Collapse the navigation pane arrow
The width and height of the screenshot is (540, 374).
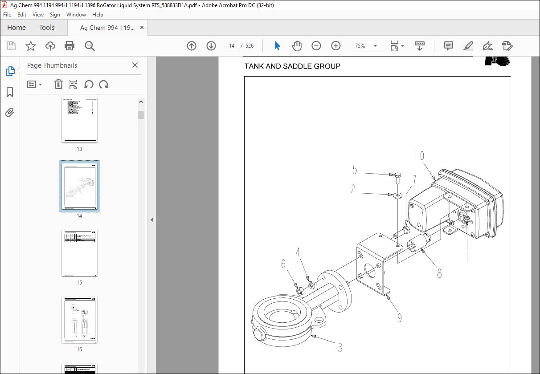152,220
